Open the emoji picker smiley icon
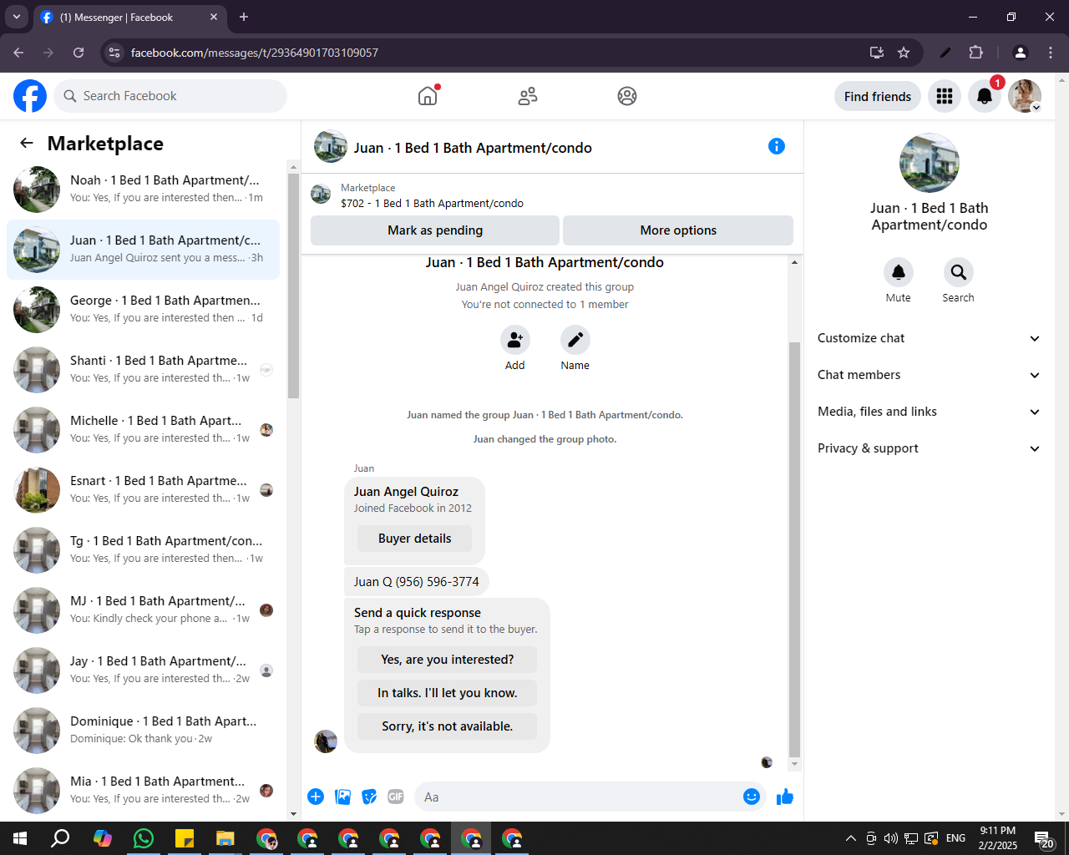The height and width of the screenshot is (855, 1069). 752,797
